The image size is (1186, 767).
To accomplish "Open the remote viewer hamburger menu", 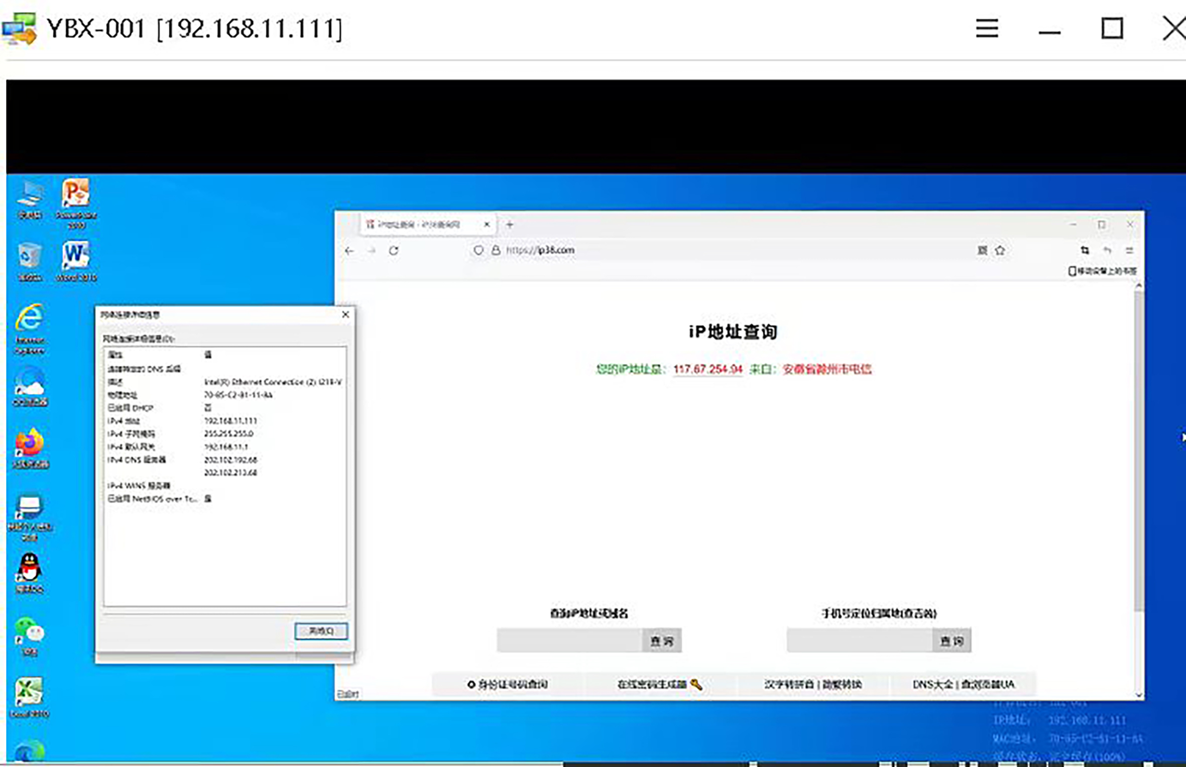I will [987, 28].
